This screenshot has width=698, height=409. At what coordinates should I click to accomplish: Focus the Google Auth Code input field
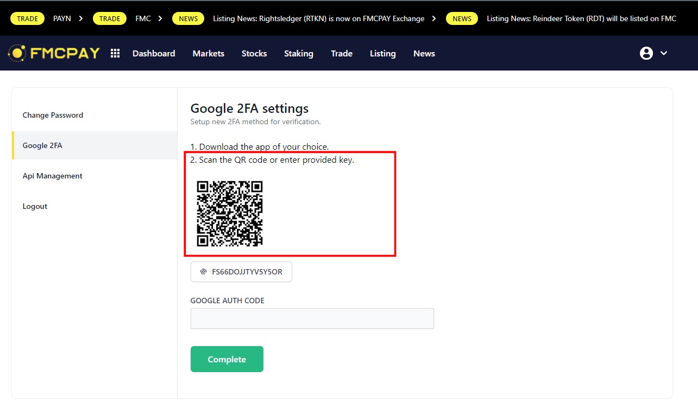pyautogui.click(x=312, y=318)
